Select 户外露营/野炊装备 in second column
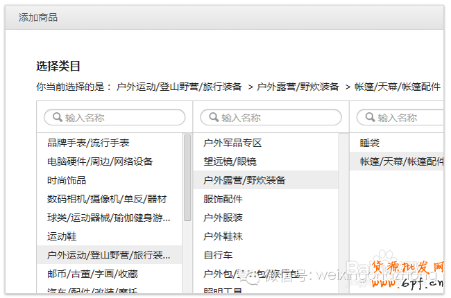The height and width of the screenshot is (298, 451). [x=244, y=180]
